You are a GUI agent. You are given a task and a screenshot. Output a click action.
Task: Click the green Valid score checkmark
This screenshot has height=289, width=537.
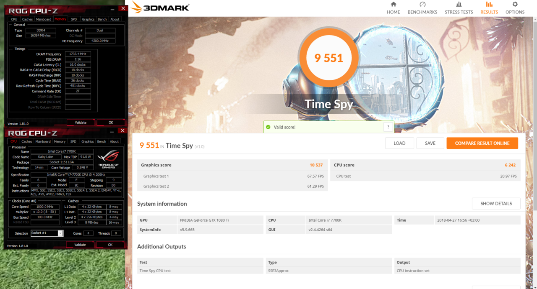tap(268, 127)
